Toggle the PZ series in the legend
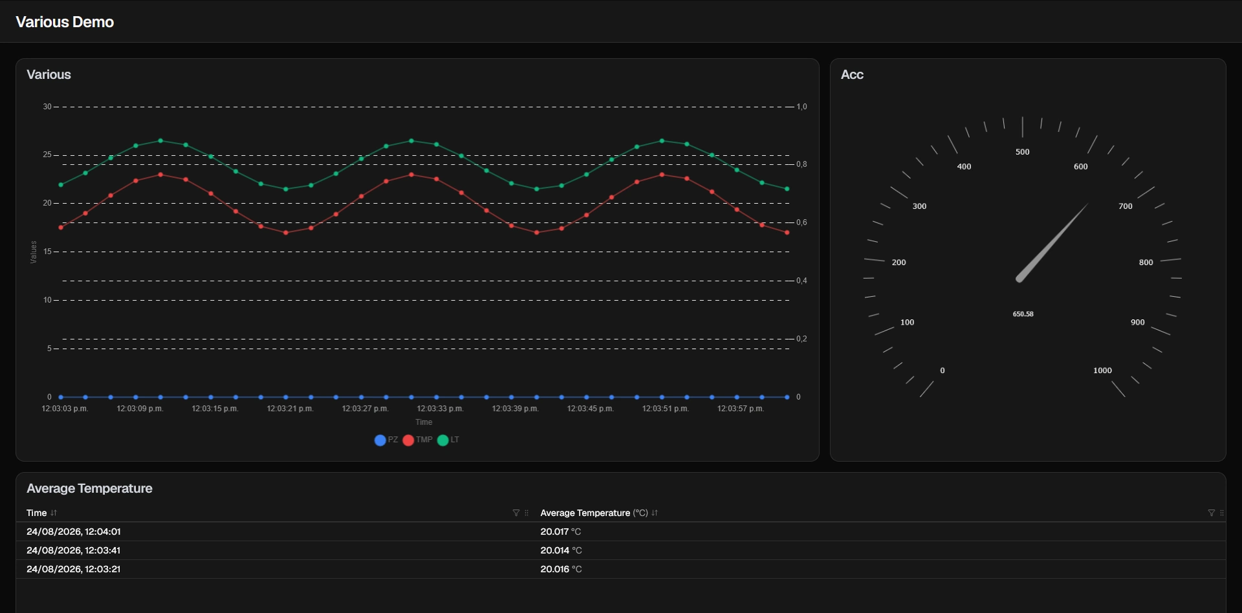 click(386, 440)
